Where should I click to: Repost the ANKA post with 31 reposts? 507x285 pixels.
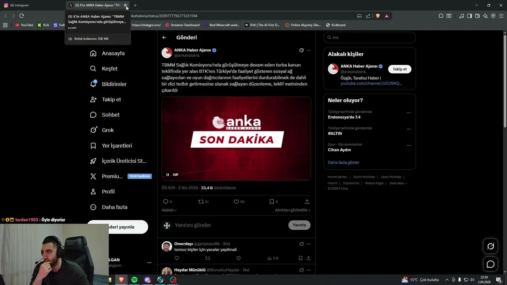203,201
